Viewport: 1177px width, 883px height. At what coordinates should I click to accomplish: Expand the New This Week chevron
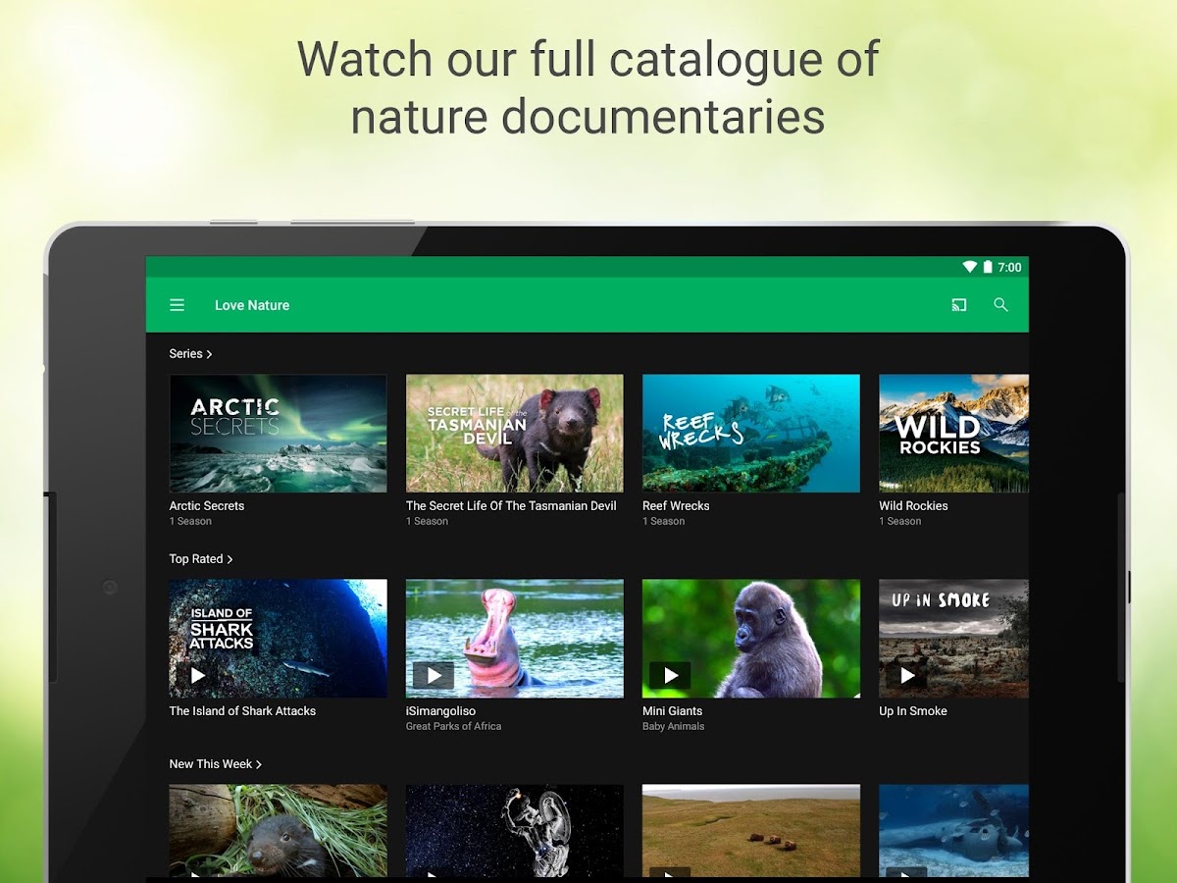tap(259, 764)
